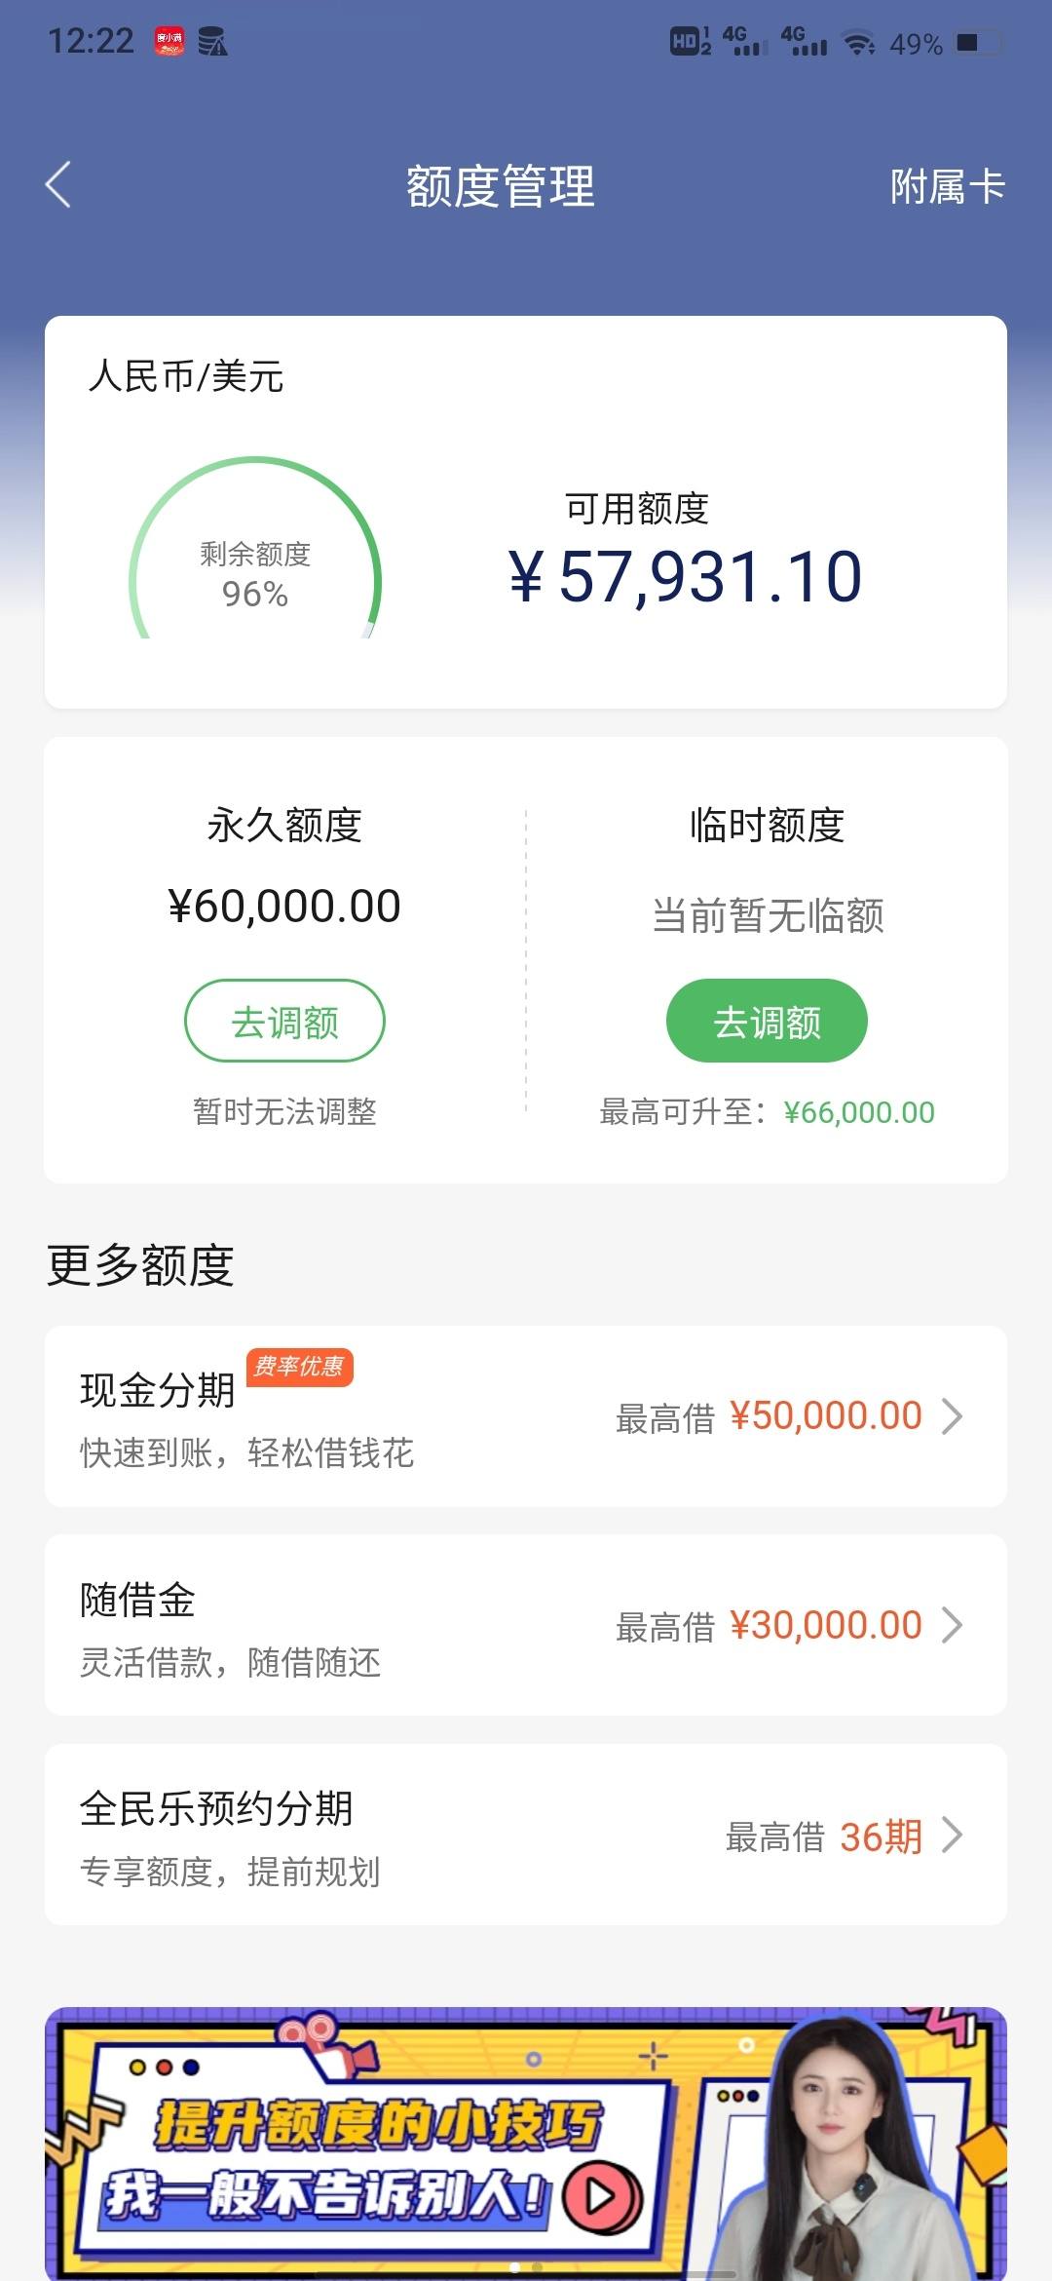1052x2281 pixels.
Task: Tap the red app notification icon in status bar
Action: pos(169,41)
